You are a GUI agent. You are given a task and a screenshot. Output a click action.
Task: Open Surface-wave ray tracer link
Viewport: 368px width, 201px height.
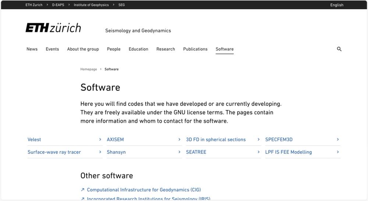pos(54,152)
